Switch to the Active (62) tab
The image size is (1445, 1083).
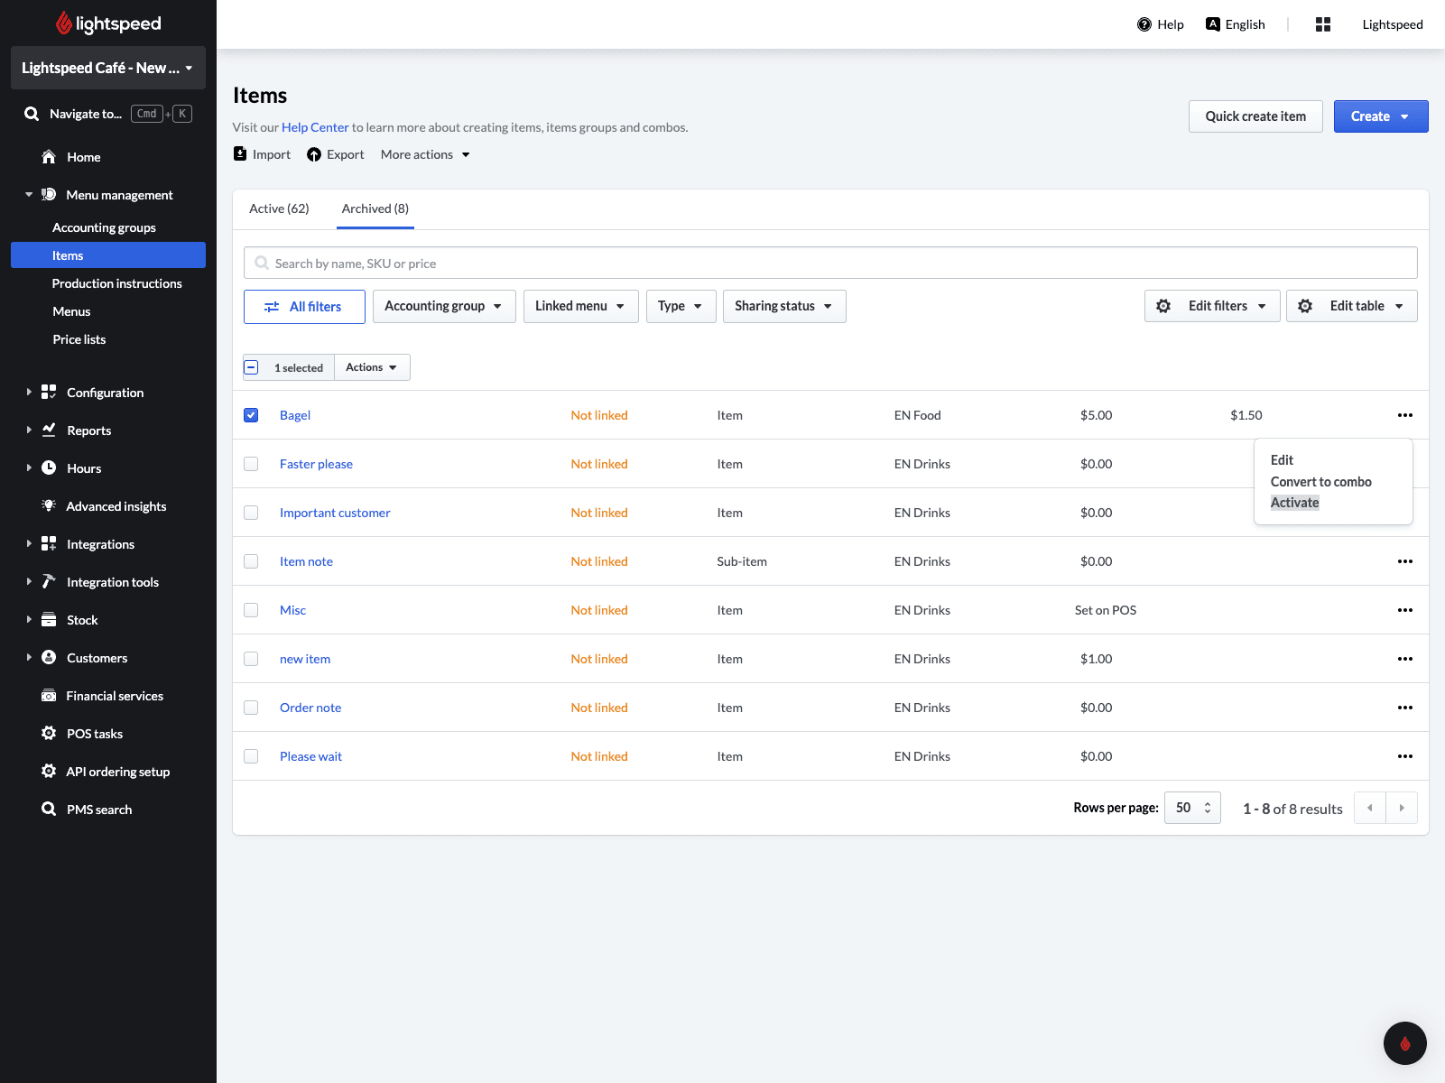tap(279, 208)
